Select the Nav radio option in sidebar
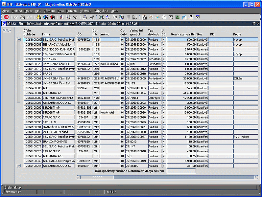Viewport: 262px width, 197px height. 4,31
